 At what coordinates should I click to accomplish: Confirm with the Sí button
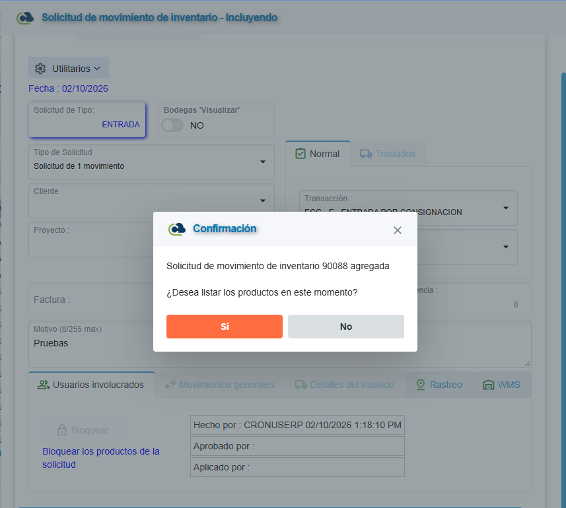tap(225, 327)
